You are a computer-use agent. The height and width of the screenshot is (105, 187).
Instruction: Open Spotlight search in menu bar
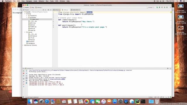(177, 1)
